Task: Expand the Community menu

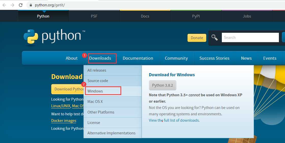Action: click(176, 58)
